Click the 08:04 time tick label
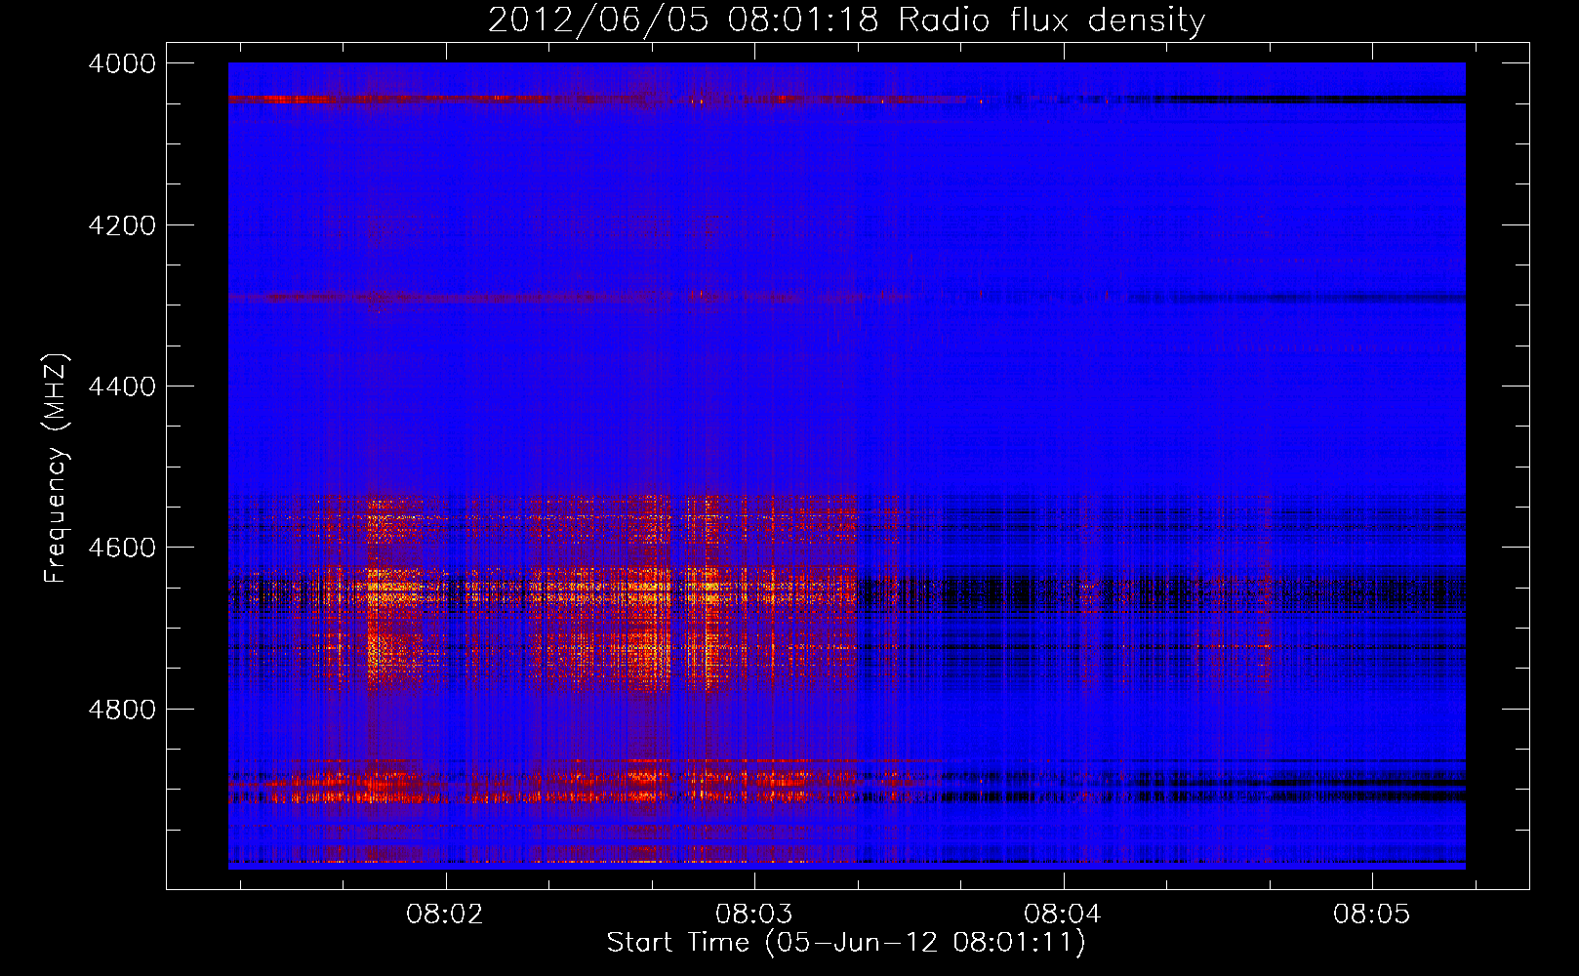 (1063, 915)
